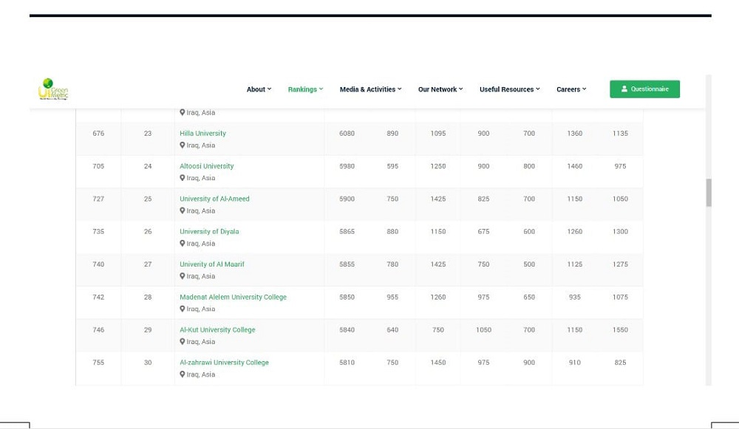Expand the Useful Resources chevron
This screenshot has width=739, height=429.
pyautogui.click(x=538, y=89)
